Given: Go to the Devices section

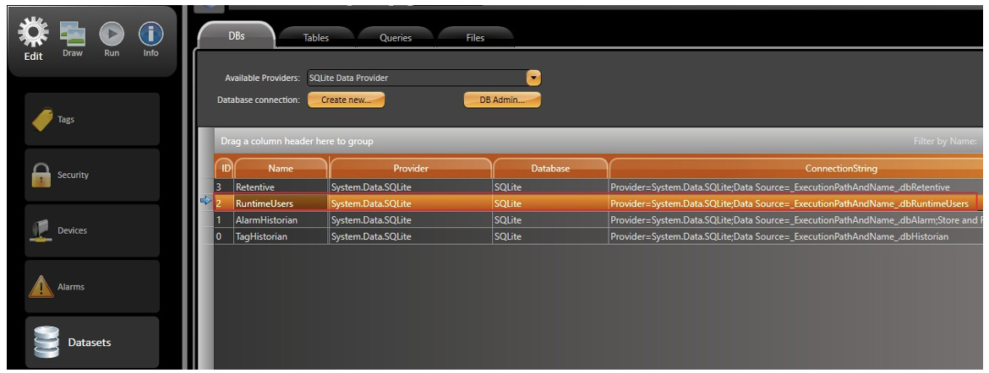Looking at the screenshot, I should [x=93, y=230].
